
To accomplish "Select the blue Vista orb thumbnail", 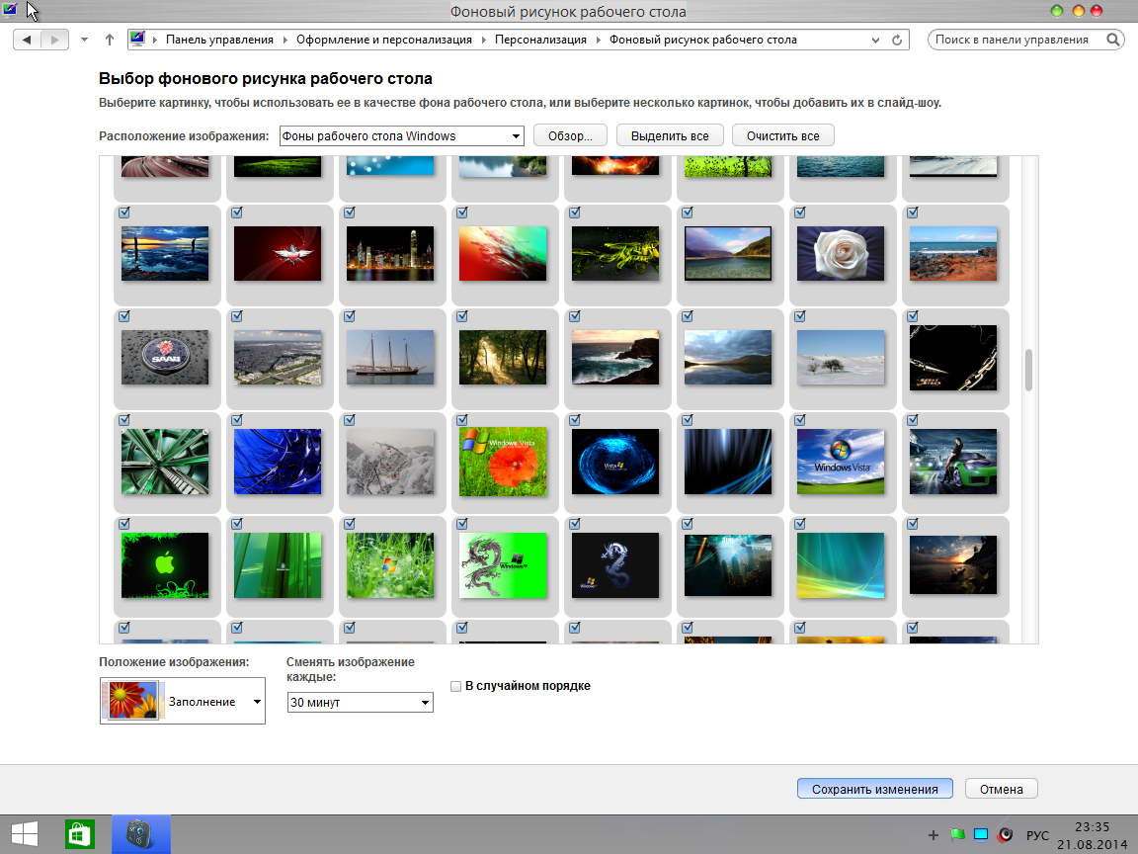I will 615,462.
